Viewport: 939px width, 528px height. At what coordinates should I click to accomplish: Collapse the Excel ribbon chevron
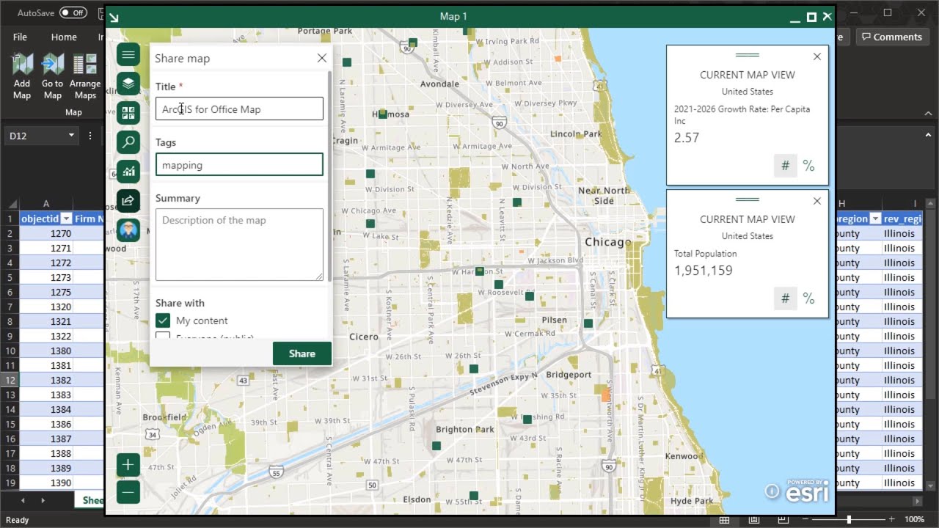(x=927, y=114)
